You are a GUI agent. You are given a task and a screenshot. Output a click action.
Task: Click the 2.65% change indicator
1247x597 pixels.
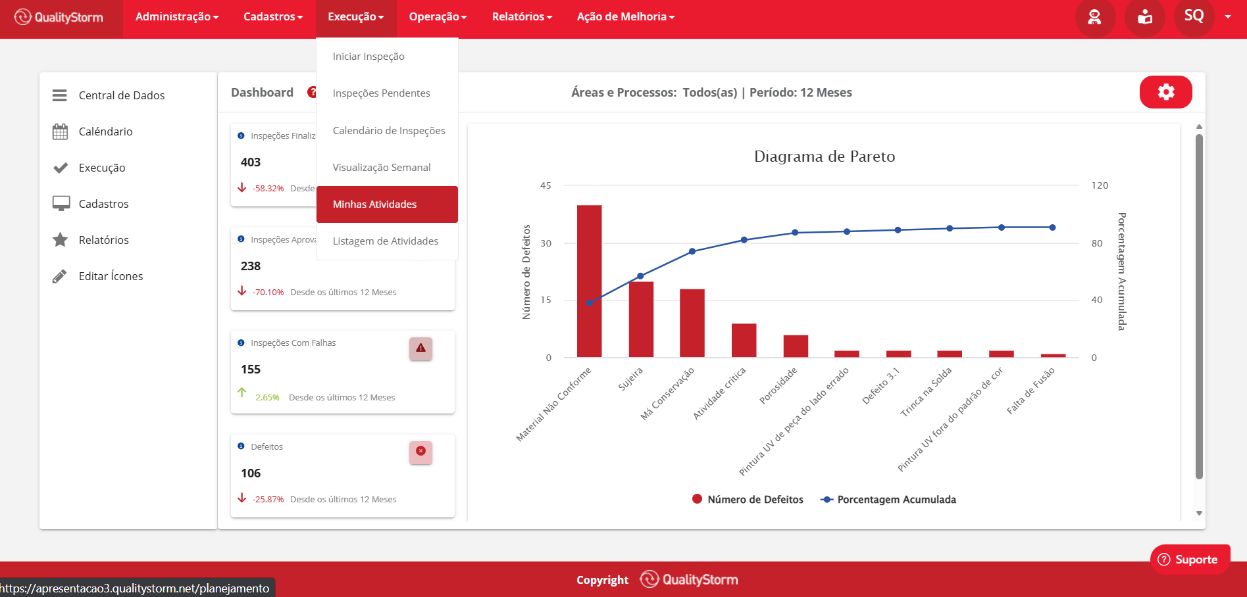pyautogui.click(x=267, y=398)
